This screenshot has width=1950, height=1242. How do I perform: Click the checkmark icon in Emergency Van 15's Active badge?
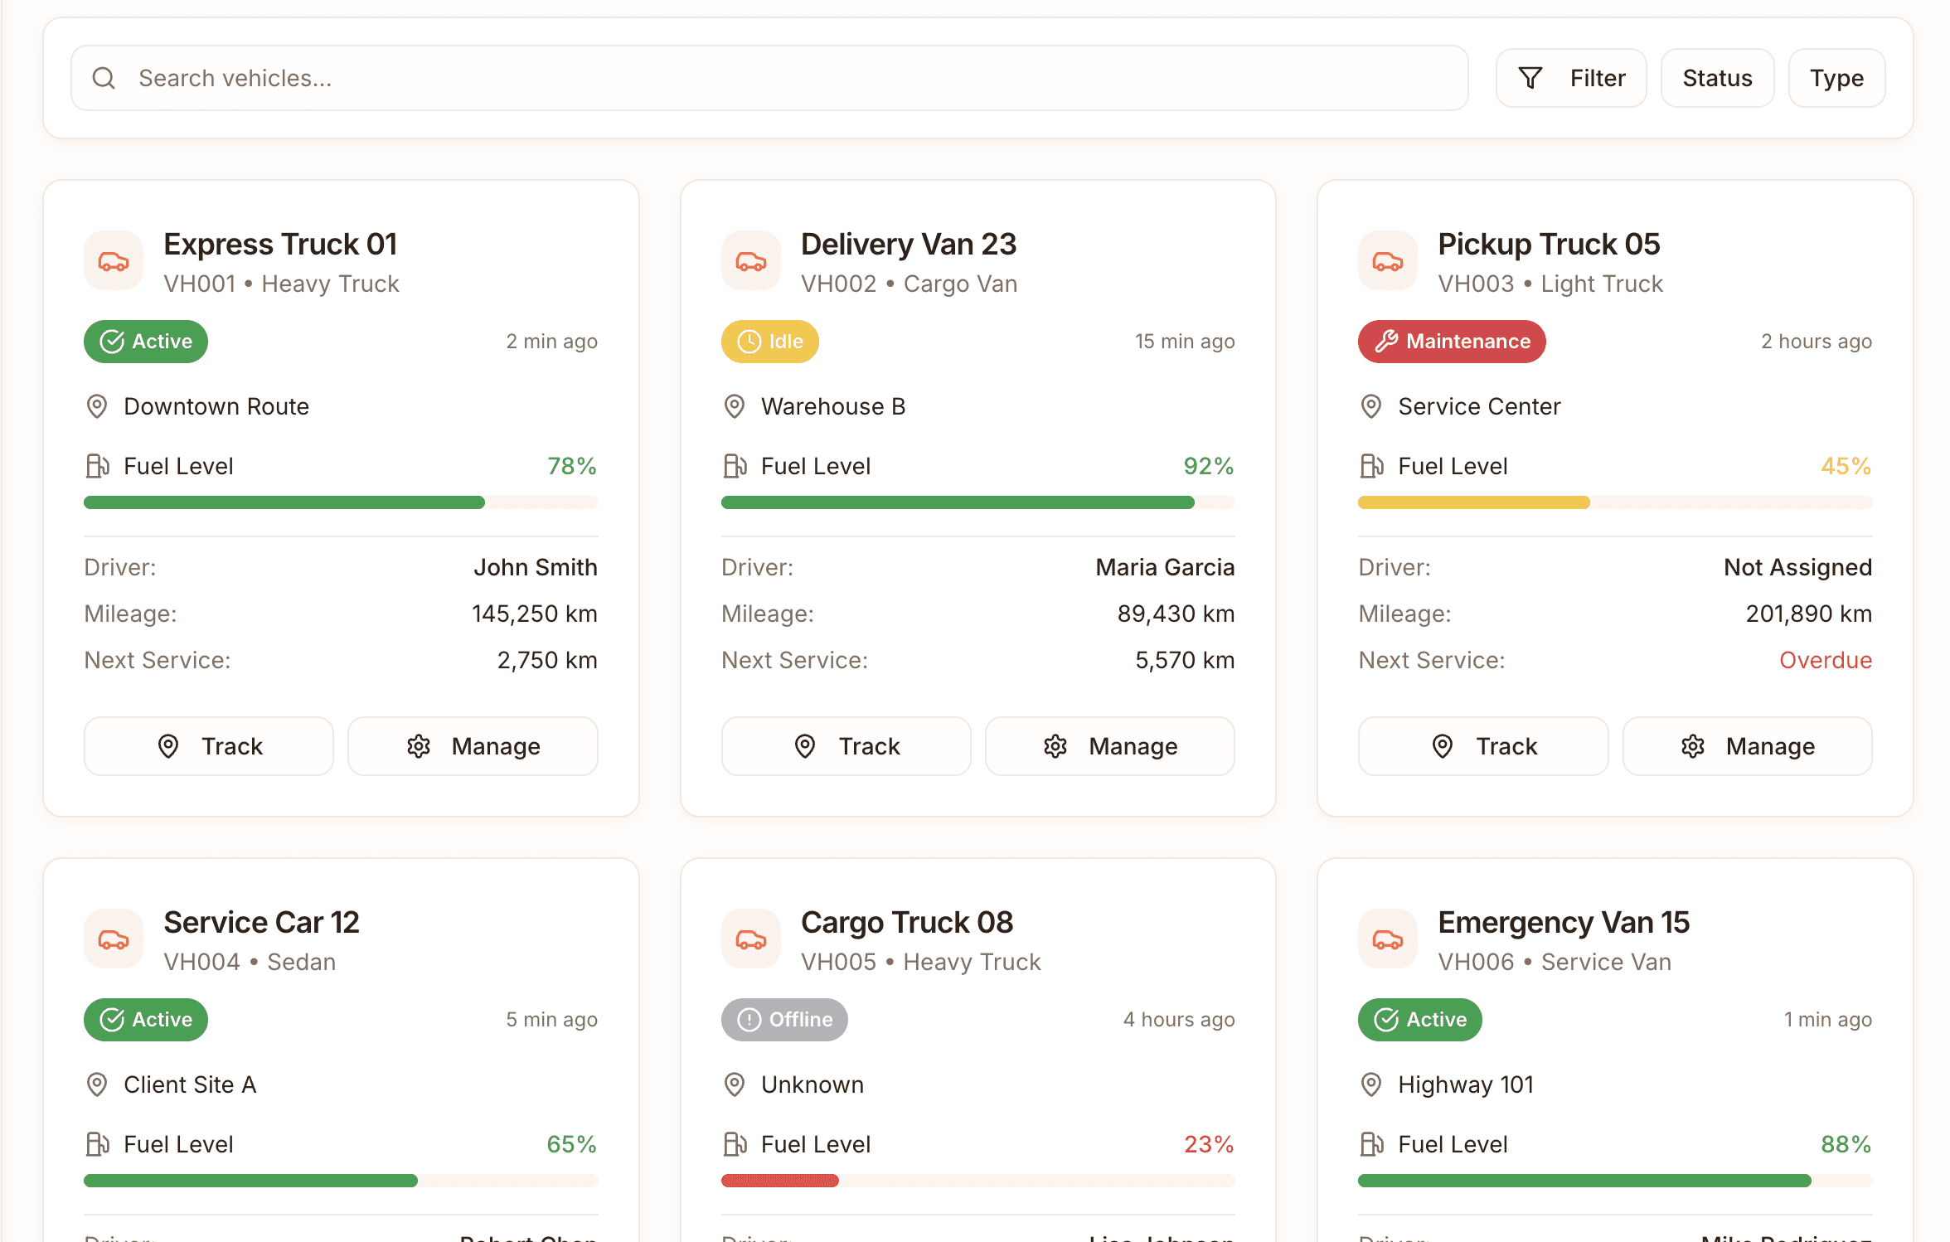click(1384, 1019)
